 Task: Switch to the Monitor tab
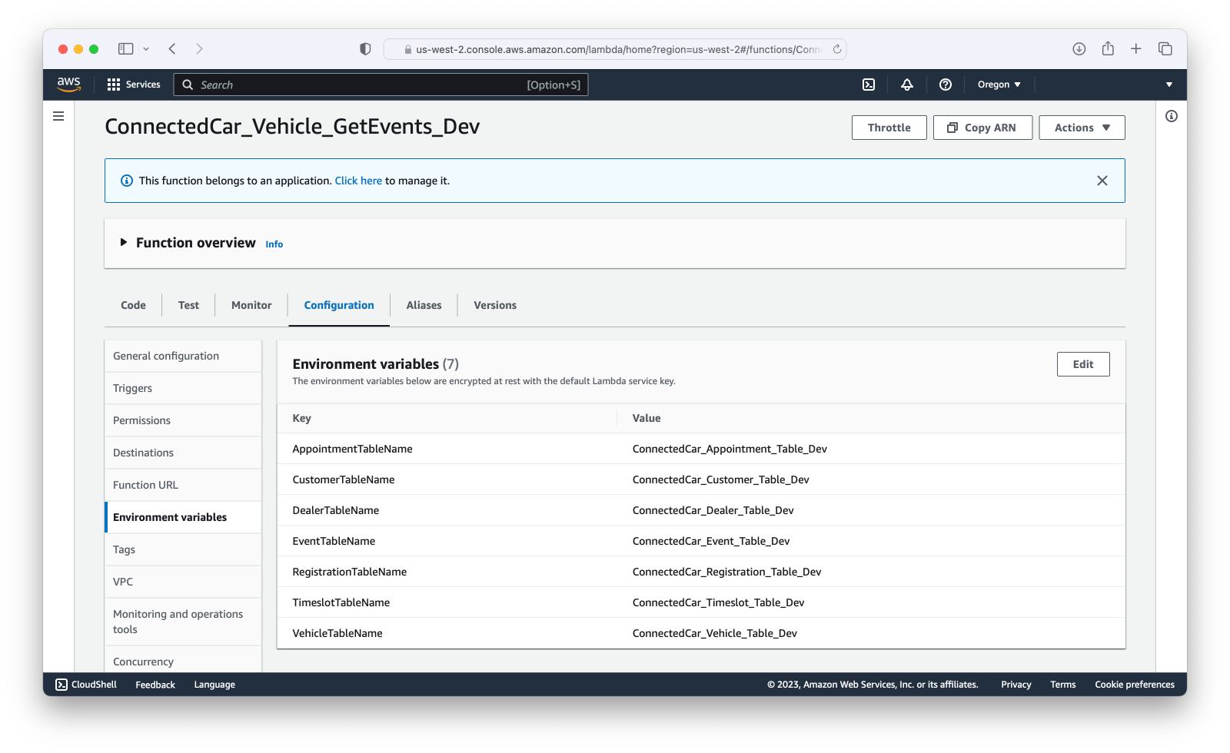point(251,305)
